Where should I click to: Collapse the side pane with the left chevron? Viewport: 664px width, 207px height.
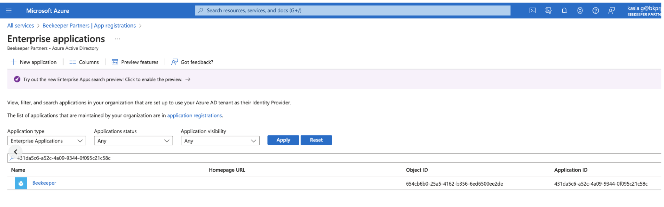click(15, 152)
